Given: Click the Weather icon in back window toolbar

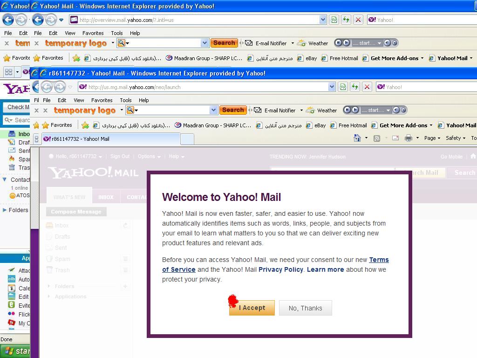Looking at the screenshot, I should [x=301, y=43].
